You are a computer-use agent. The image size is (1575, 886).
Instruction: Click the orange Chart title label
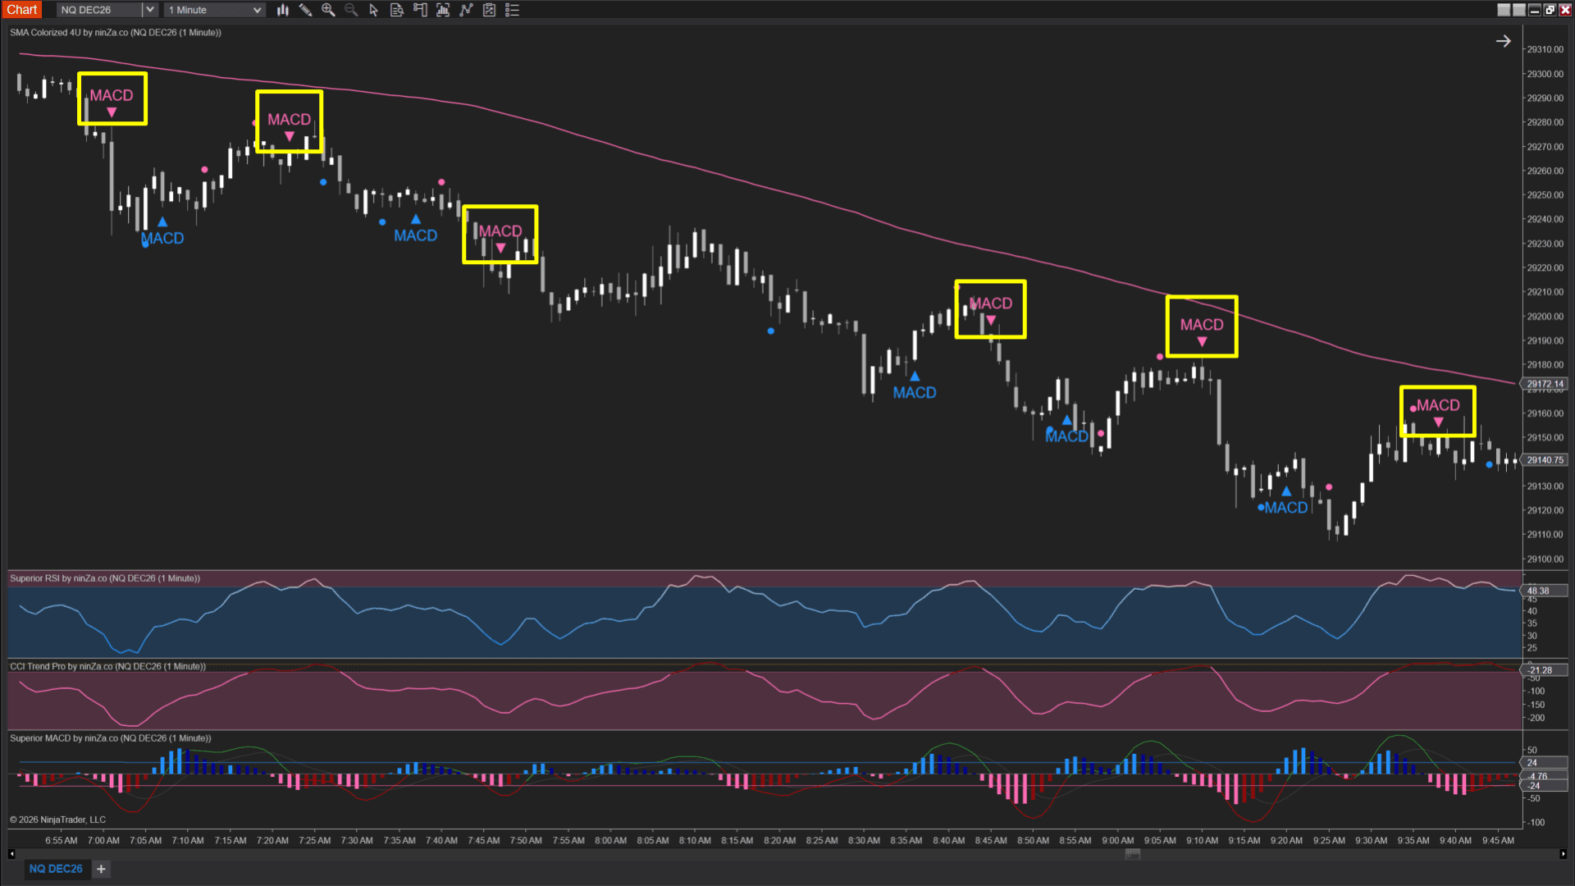click(22, 10)
